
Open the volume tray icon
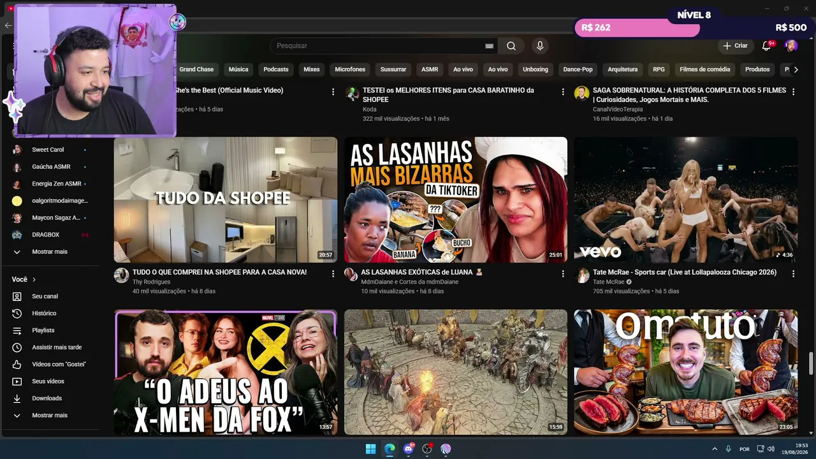point(771,449)
